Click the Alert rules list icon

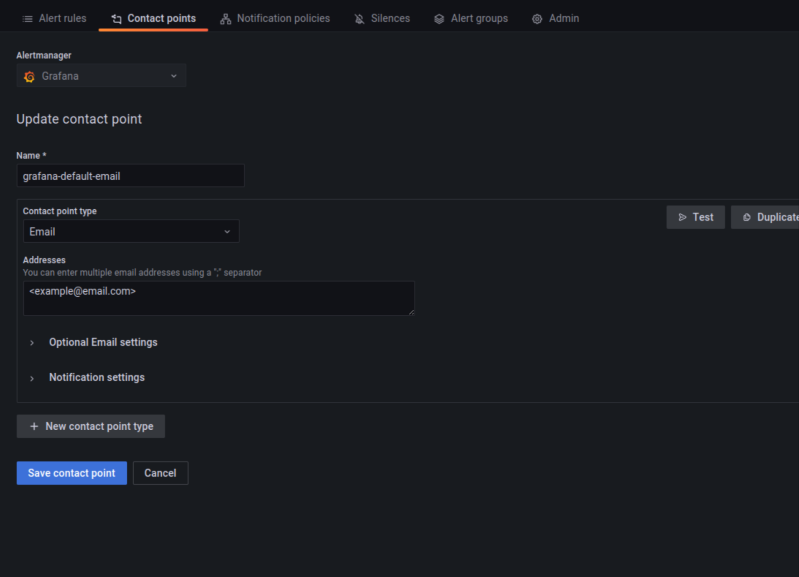pos(28,19)
